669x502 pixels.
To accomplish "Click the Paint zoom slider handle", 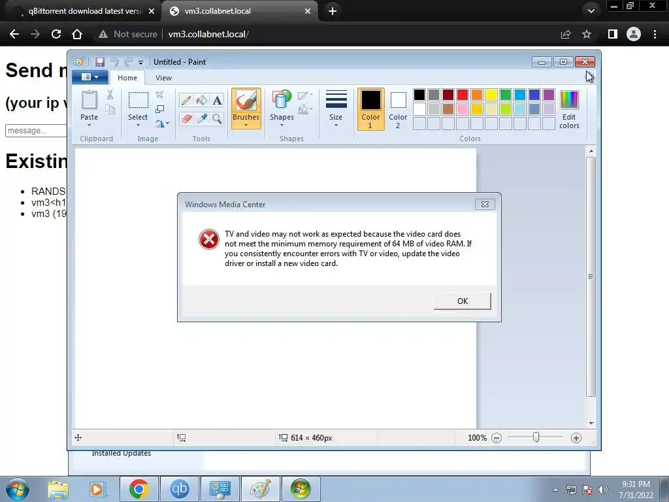I will tap(536, 437).
